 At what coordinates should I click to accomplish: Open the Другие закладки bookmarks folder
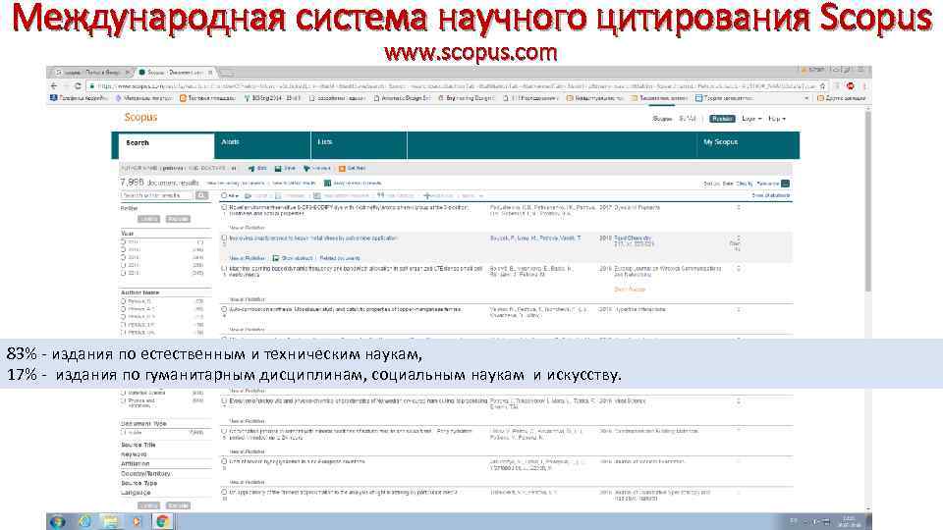pos(842,98)
